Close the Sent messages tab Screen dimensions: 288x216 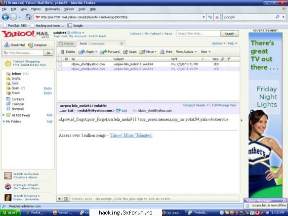tap(122, 43)
